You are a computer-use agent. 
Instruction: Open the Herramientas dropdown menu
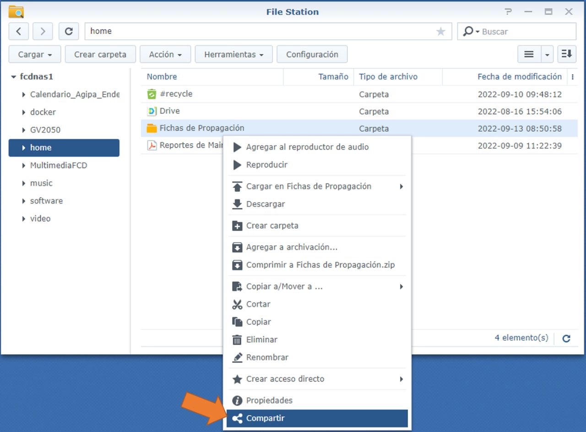(233, 54)
